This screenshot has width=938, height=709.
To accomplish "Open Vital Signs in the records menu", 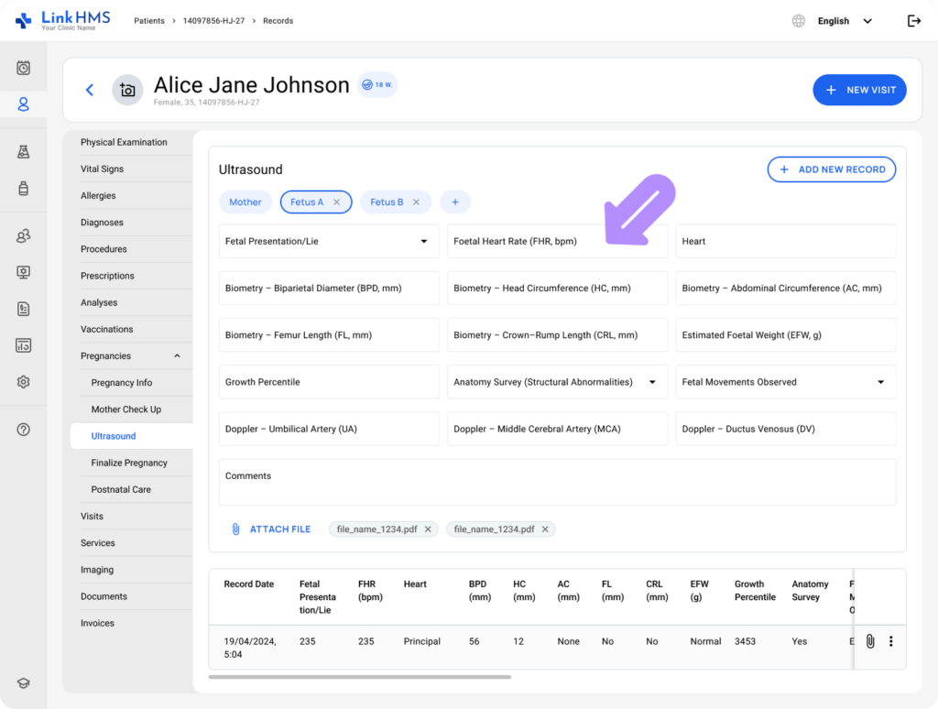I will [102, 169].
